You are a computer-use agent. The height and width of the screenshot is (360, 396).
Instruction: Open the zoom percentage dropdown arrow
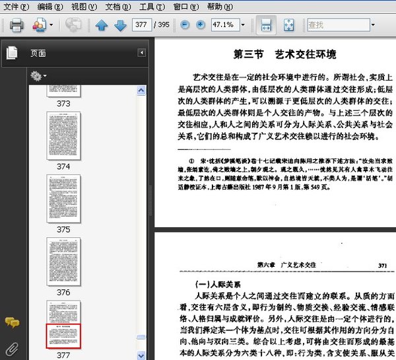(243, 25)
